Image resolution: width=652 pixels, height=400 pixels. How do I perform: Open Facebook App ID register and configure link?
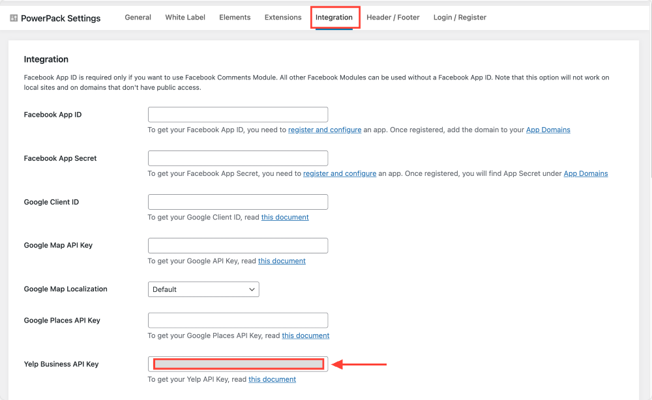(325, 130)
